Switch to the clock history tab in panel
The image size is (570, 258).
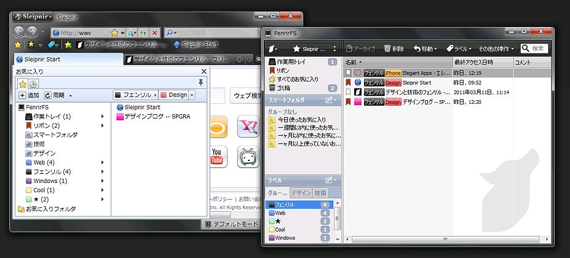click(x=33, y=84)
